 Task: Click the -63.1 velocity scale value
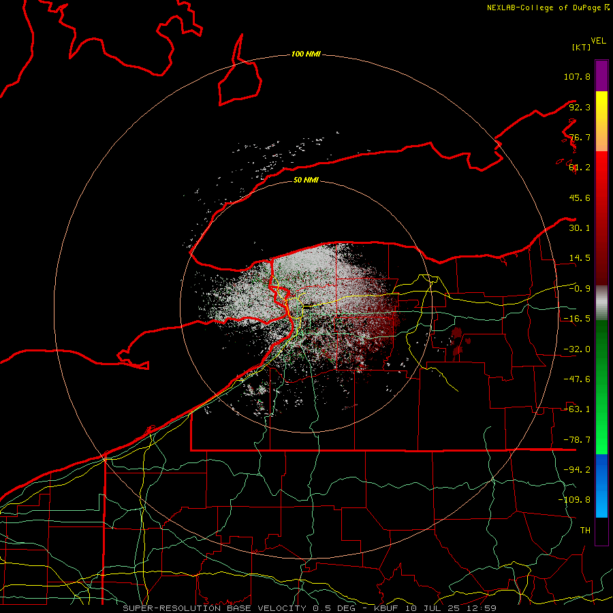[577, 409]
